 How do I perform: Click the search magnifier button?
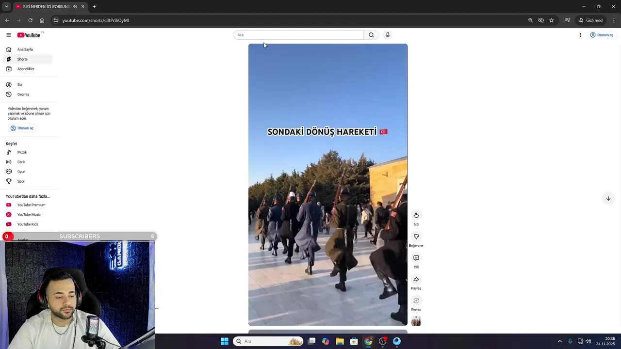371,35
